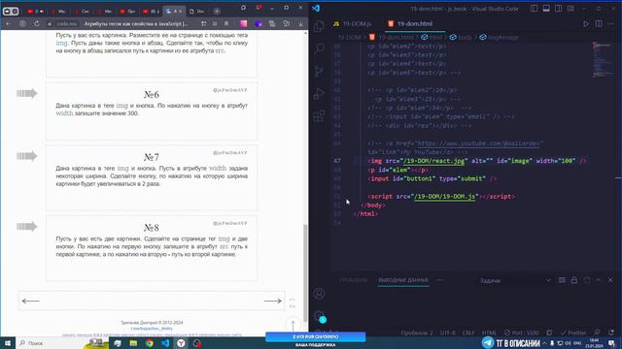Change the Пробелов: 2 indentation setting
This screenshot has width=622, height=349.
point(417,333)
